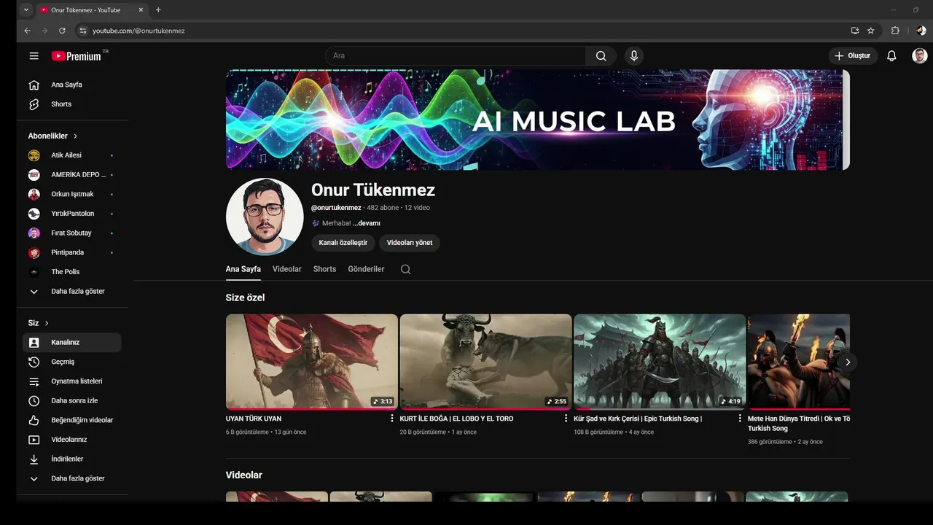Viewport: 933px width, 525px height.
Task: Click Videoları yönet button
Action: 409,243
